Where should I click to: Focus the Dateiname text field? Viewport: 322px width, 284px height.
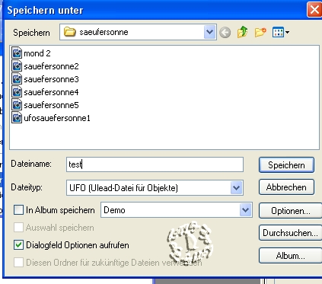tap(155, 164)
